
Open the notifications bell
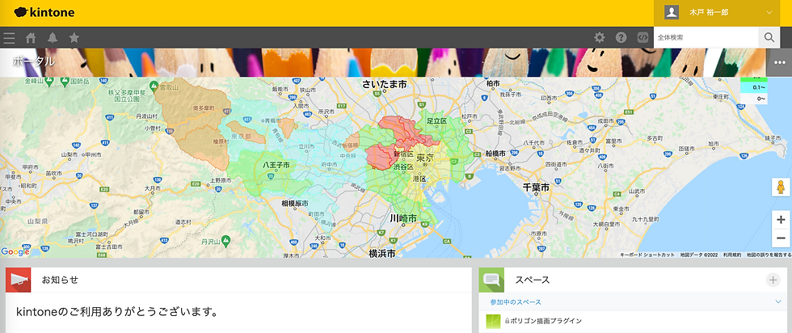(53, 38)
